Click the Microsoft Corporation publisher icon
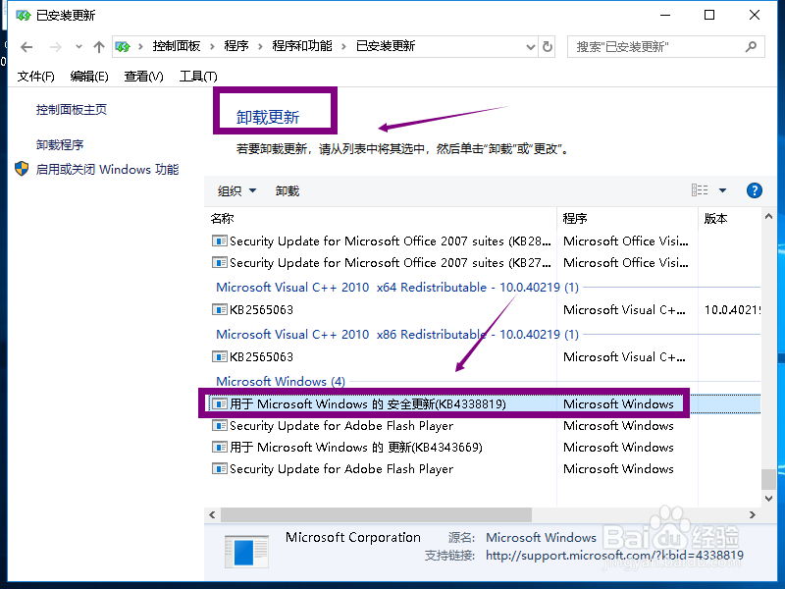This screenshot has width=785, height=589. [x=245, y=550]
